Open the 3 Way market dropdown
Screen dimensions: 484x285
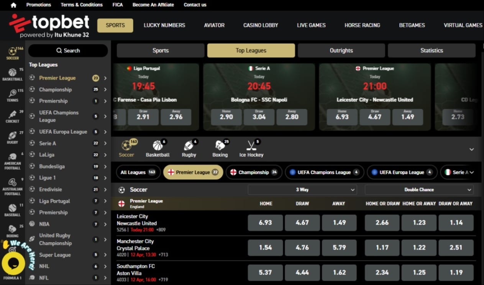tap(302, 190)
